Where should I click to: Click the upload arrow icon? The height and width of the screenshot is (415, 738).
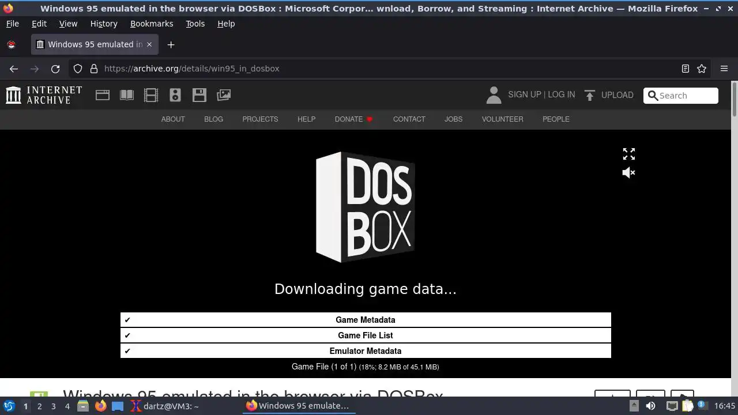coord(589,95)
